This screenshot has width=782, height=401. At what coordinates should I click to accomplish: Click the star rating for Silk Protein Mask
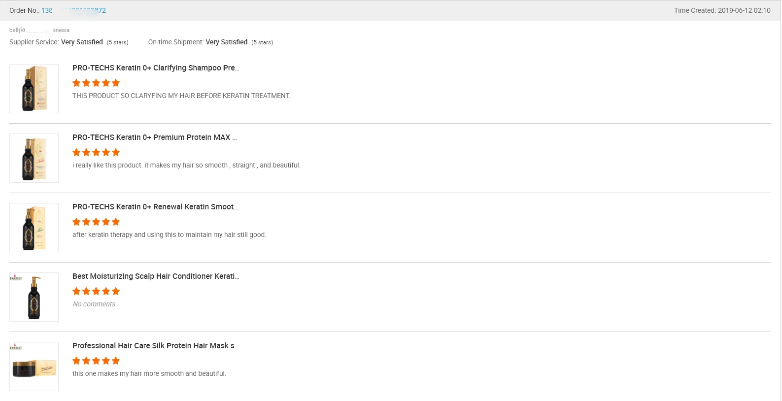[96, 361]
